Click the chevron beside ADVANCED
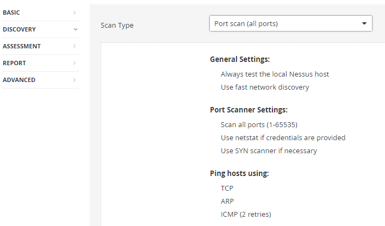 point(74,80)
